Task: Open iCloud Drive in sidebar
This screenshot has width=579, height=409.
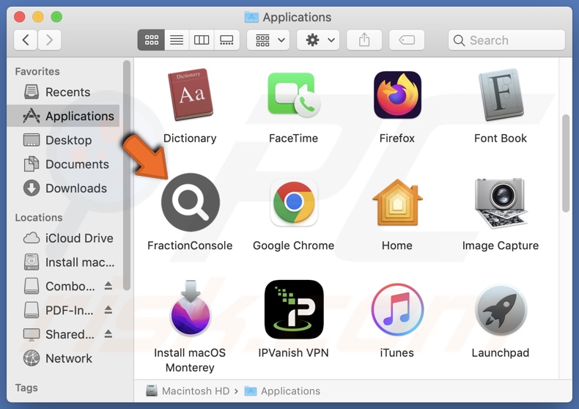Action: point(79,238)
